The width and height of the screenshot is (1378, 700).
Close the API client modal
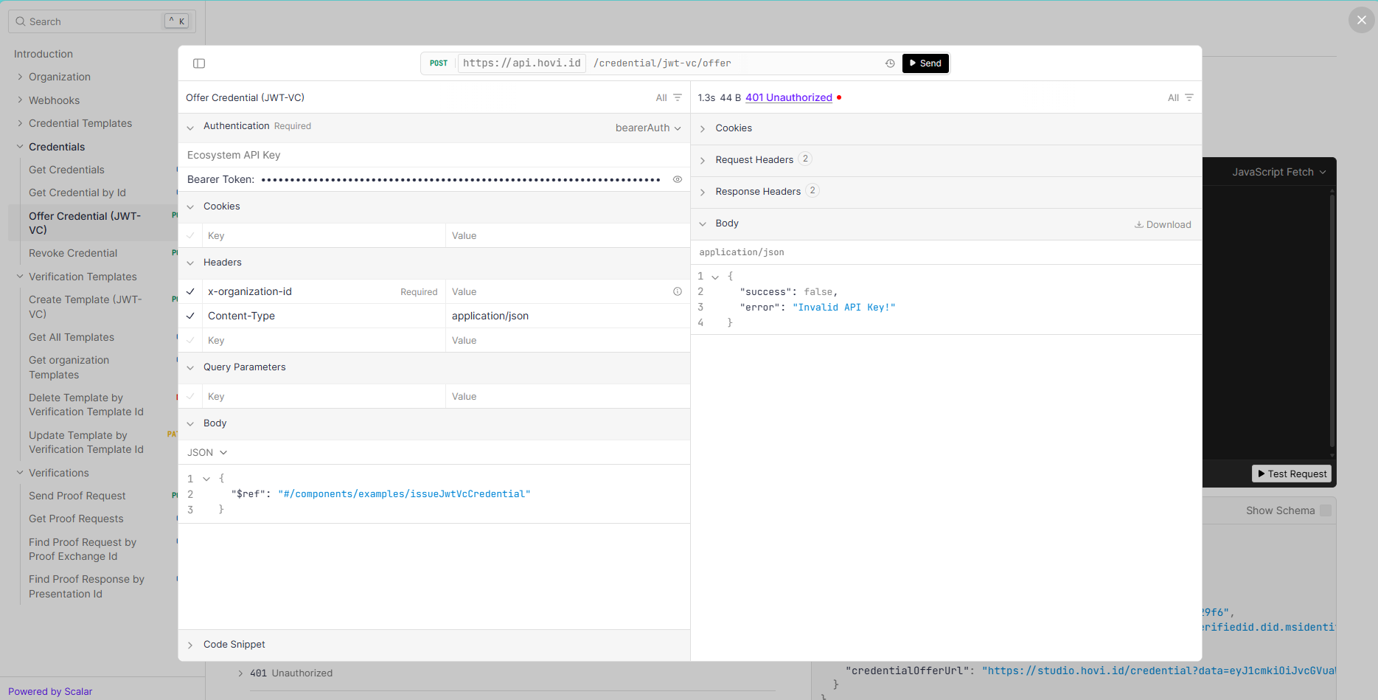click(1361, 20)
